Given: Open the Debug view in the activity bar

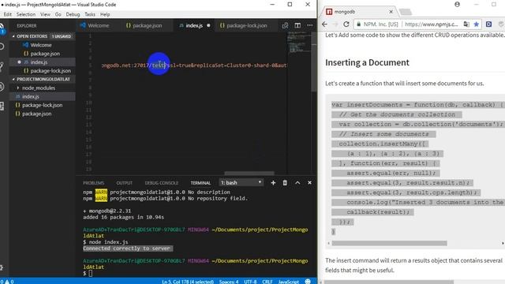Looking at the screenshot, I should click(2, 86).
